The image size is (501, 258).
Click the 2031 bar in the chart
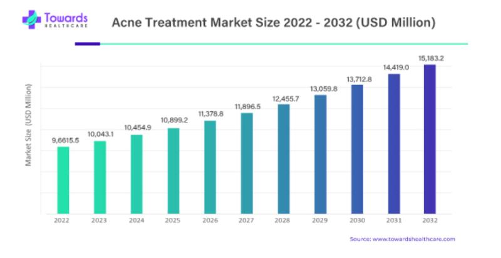[x=394, y=144]
